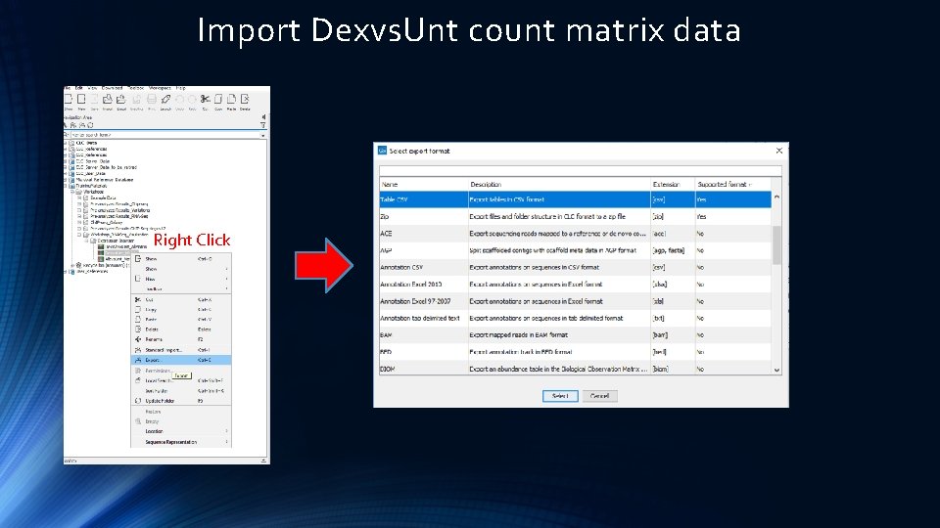Screen dimensions: 940x528
Task: Sort by the Name column header
Action: [423, 185]
